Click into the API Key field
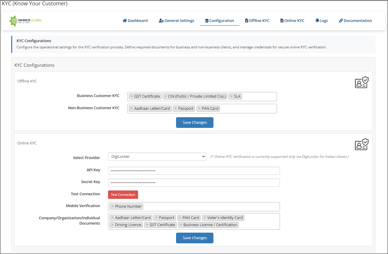 194,171
